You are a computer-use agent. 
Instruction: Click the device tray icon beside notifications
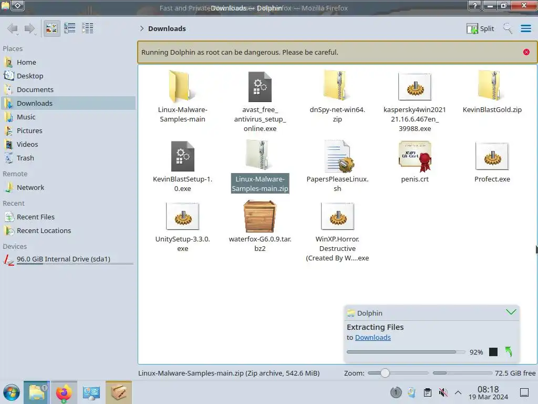coord(411,392)
